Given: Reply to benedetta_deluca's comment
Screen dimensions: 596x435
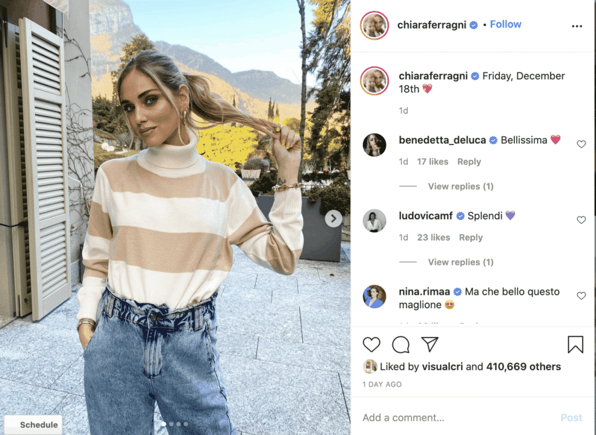Looking at the screenshot, I should pyautogui.click(x=469, y=162).
